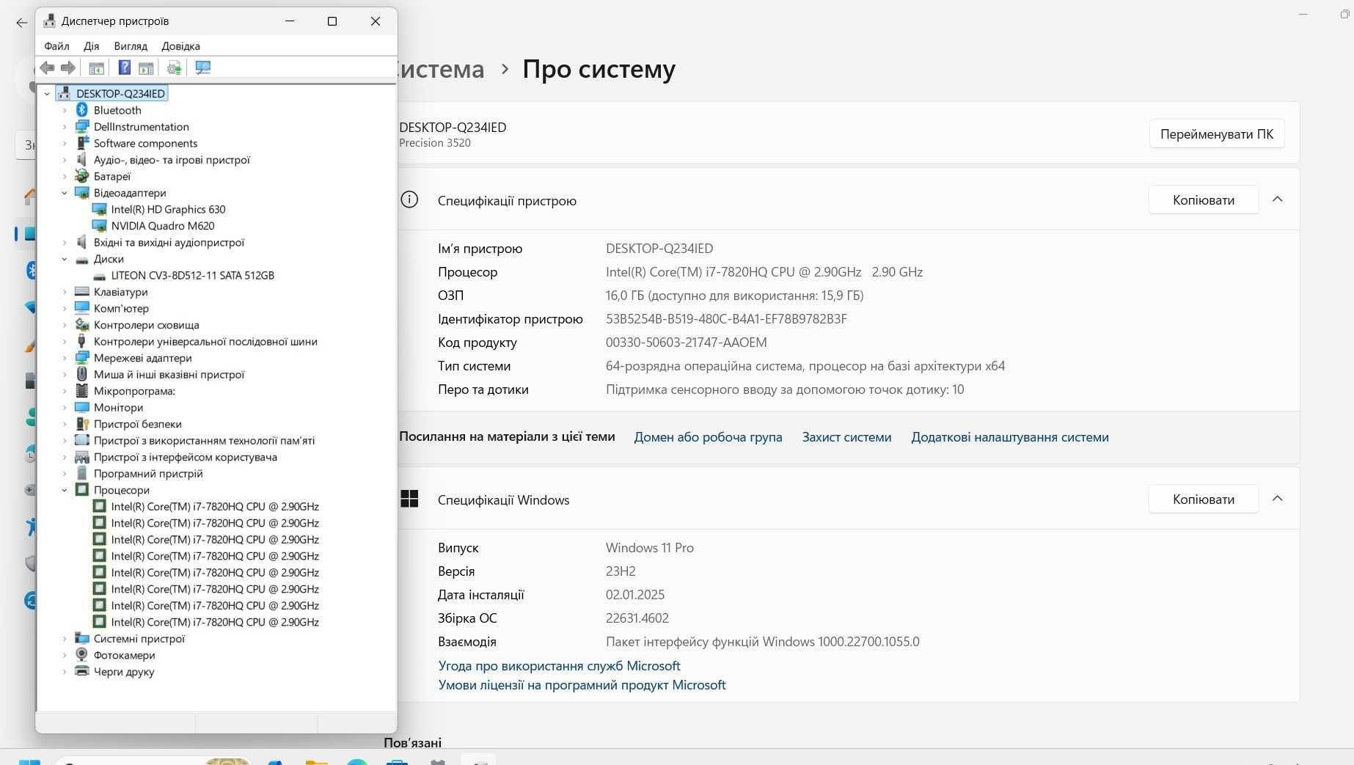Click the DellInstrumentation category icon

point(82,127)
